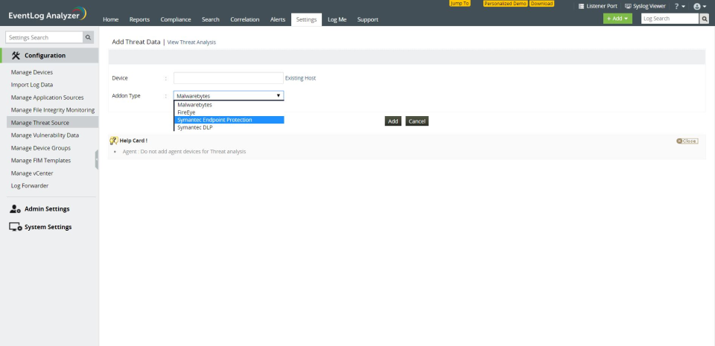Viewport: 715px width, 346px height.
Task: Click the Existing Host link
Action: coord(300,78)
